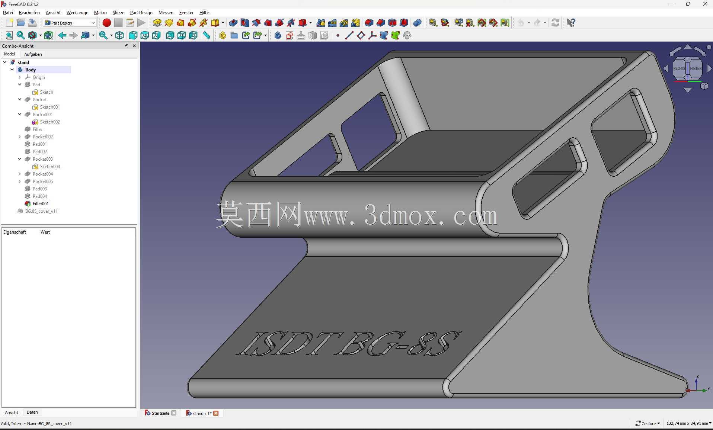Expand the Pocket002 tree node
Viewport: 713px width, 430px height.
(20, 137)
